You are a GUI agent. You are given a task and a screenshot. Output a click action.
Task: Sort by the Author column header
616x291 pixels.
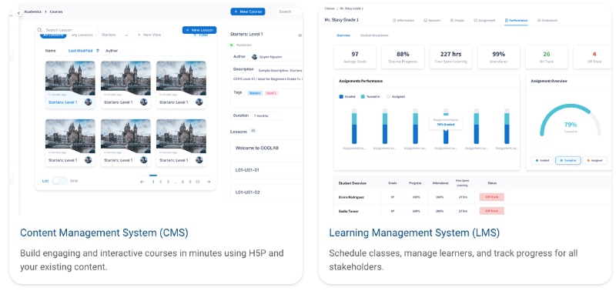click(x=112, y=51)
